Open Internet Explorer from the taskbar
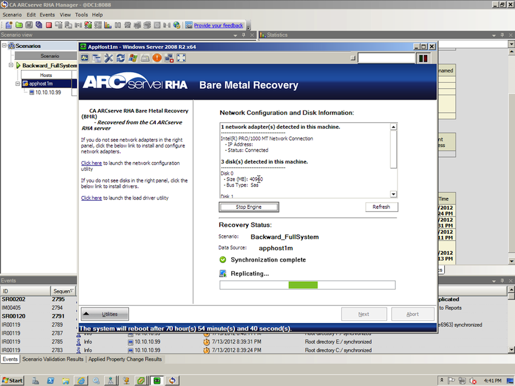 pyautogui.click(x=81, y=381)
